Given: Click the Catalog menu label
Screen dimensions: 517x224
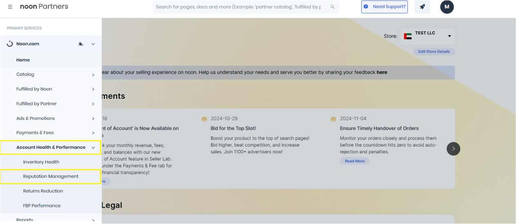Looking at the screenshot, I should 25,75.
